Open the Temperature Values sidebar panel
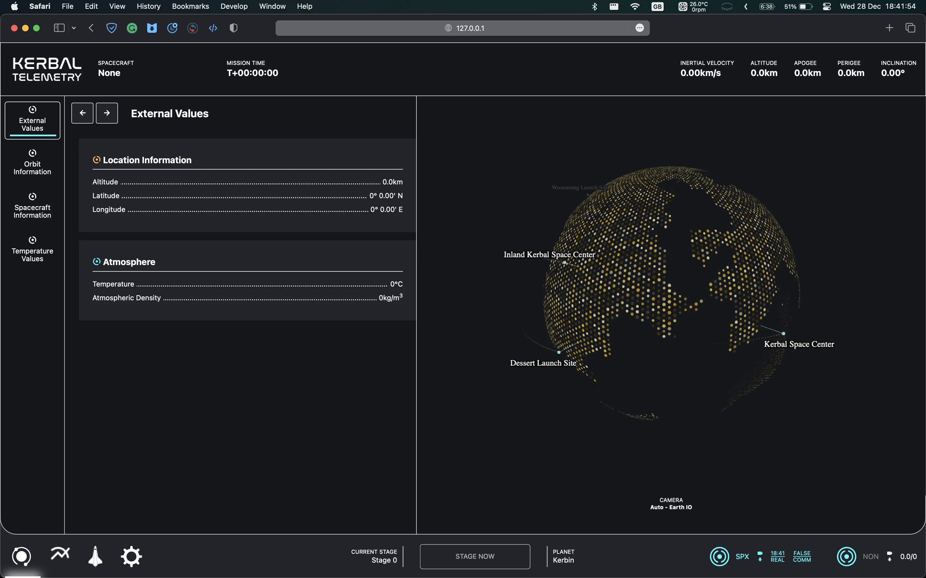This screenshot has height=578, width=926. click(33, 249)
